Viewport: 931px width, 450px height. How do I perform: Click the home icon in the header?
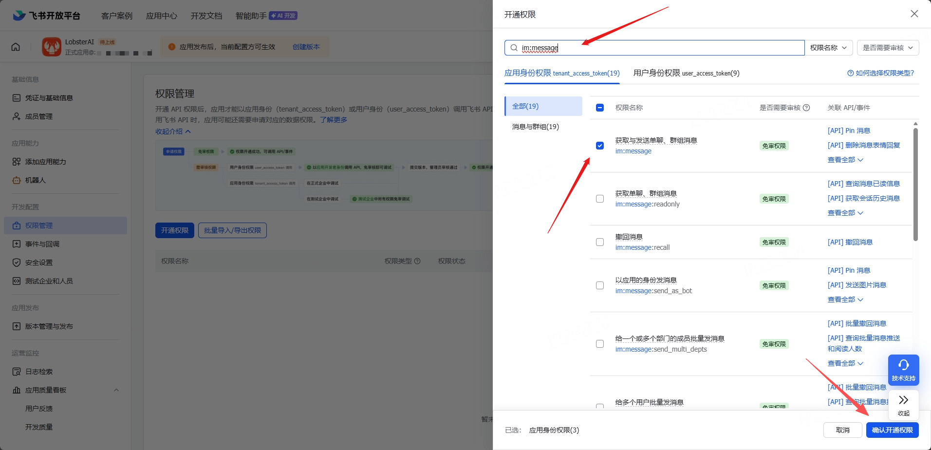tap(16, 47)
